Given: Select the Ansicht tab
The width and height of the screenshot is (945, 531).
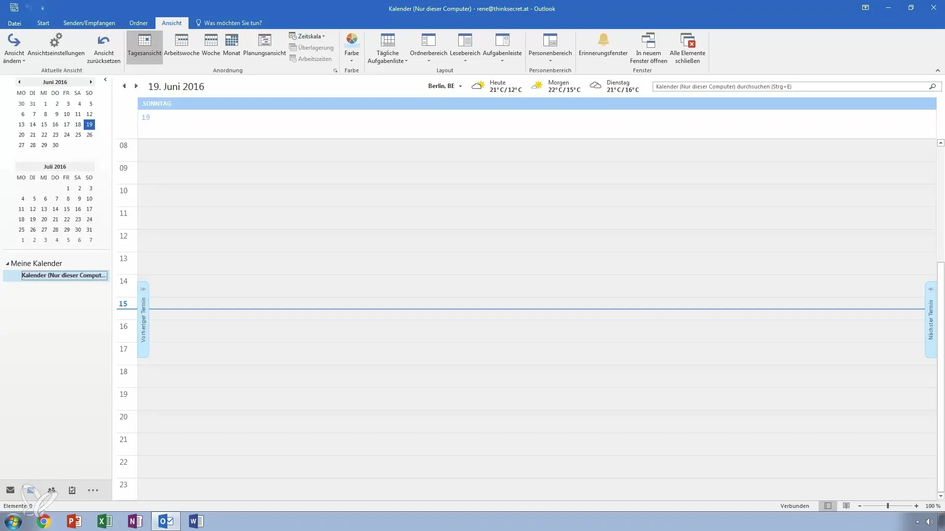Looking at the screenshot, I should (x=171, y=23).
